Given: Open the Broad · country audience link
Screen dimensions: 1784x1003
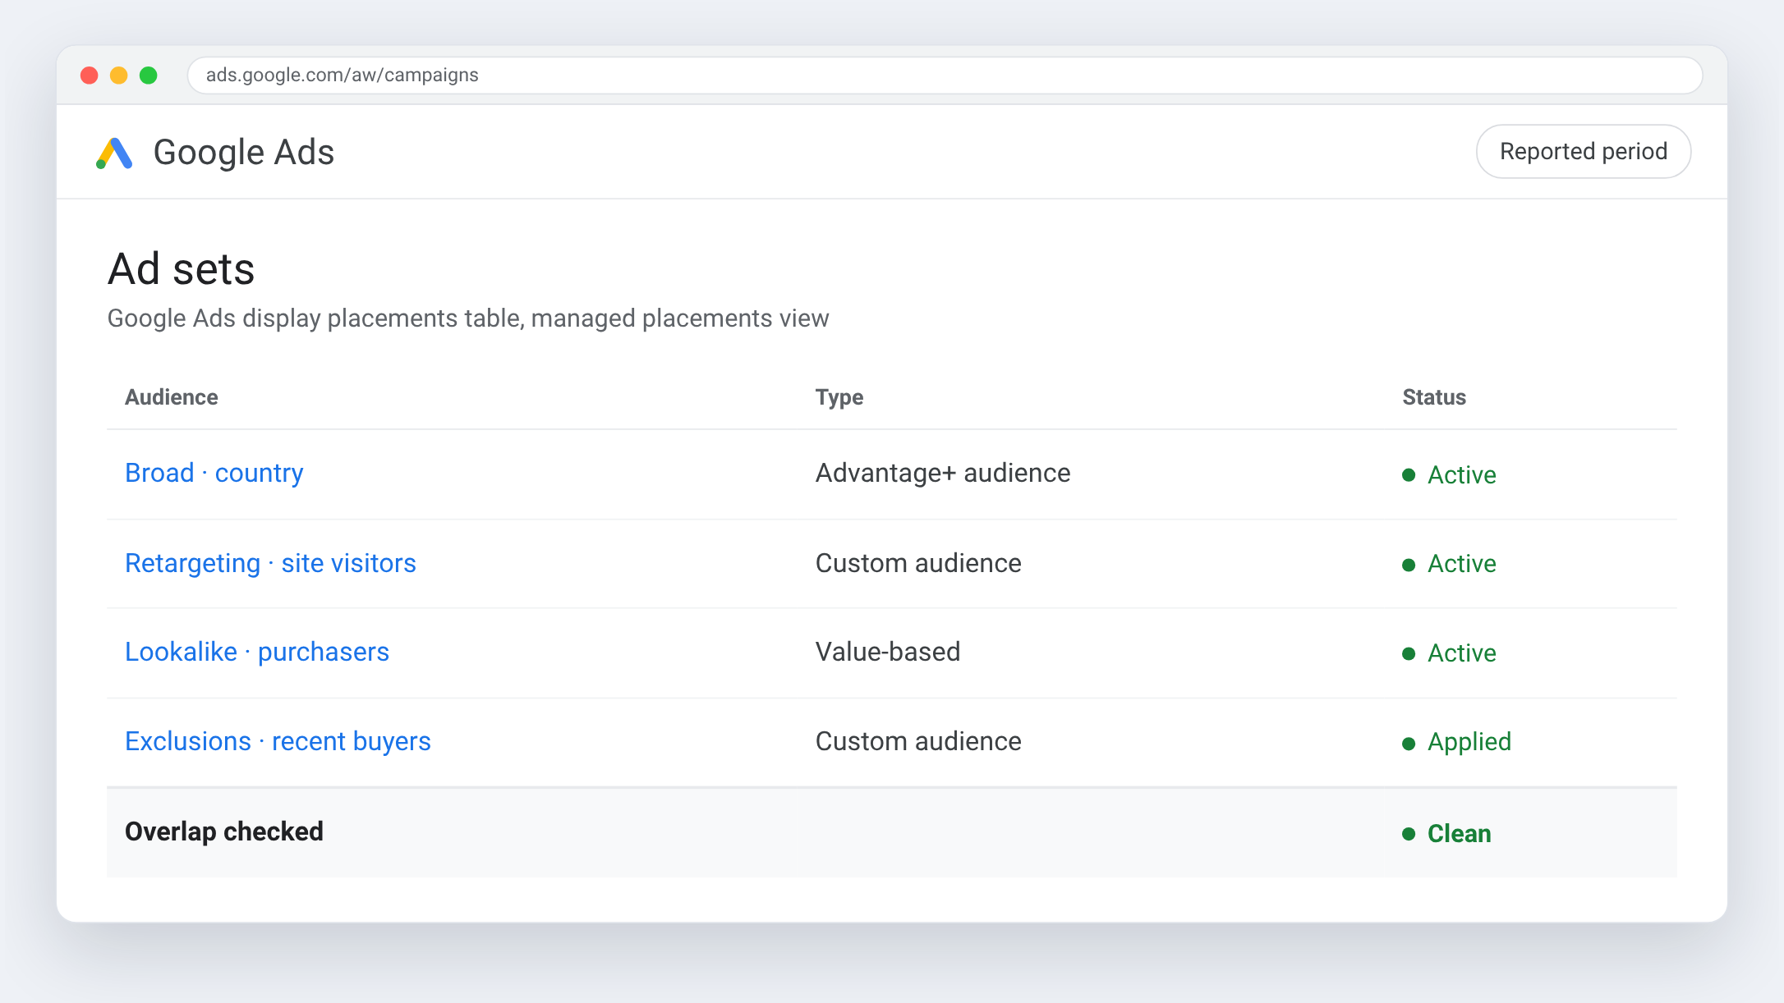Looking at the screenshot, I should click(x=214, y=474).
